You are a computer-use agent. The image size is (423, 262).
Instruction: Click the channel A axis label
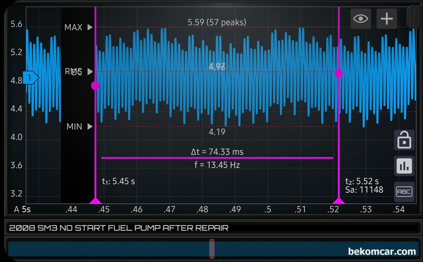17,209
